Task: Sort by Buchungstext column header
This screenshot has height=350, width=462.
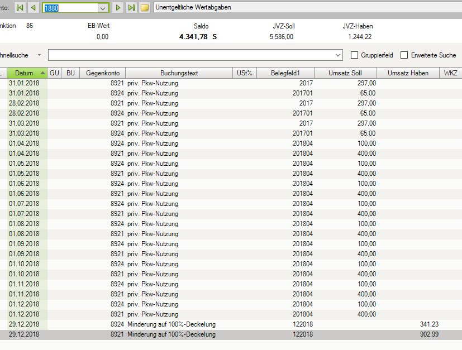Action: 179,73
